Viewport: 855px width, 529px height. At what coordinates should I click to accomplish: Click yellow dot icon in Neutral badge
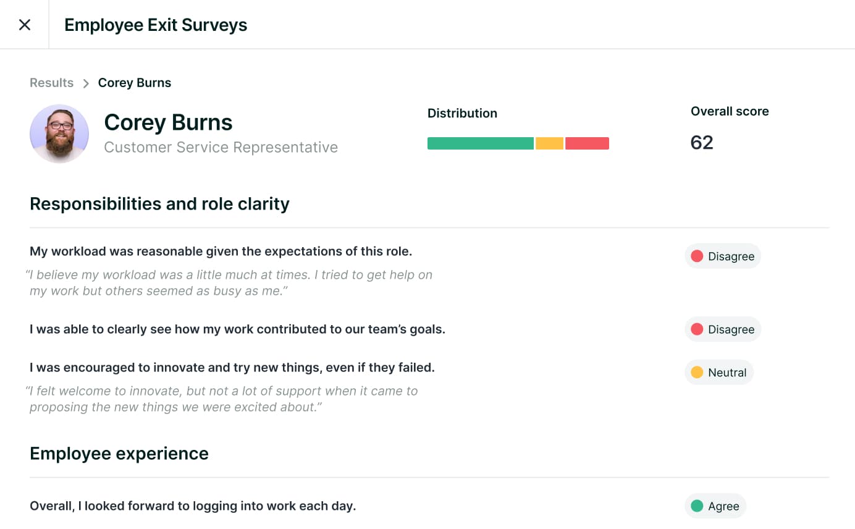(x=697, y=373)
